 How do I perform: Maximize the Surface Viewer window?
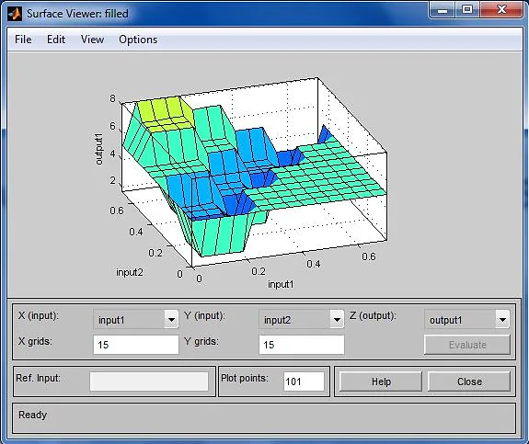coord(467,9)
